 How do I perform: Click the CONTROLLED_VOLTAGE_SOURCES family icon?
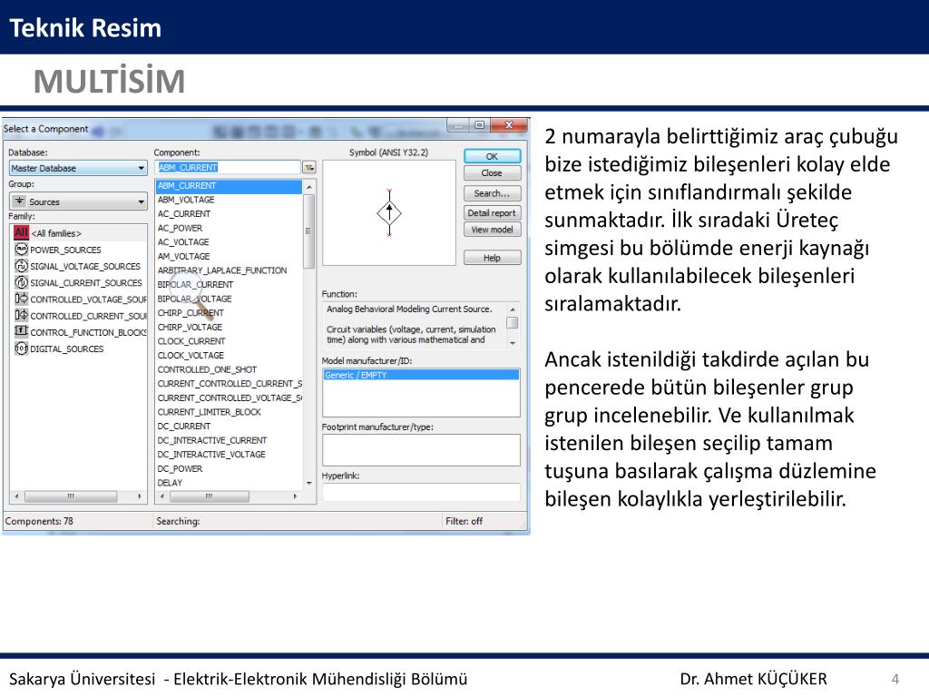22,299
